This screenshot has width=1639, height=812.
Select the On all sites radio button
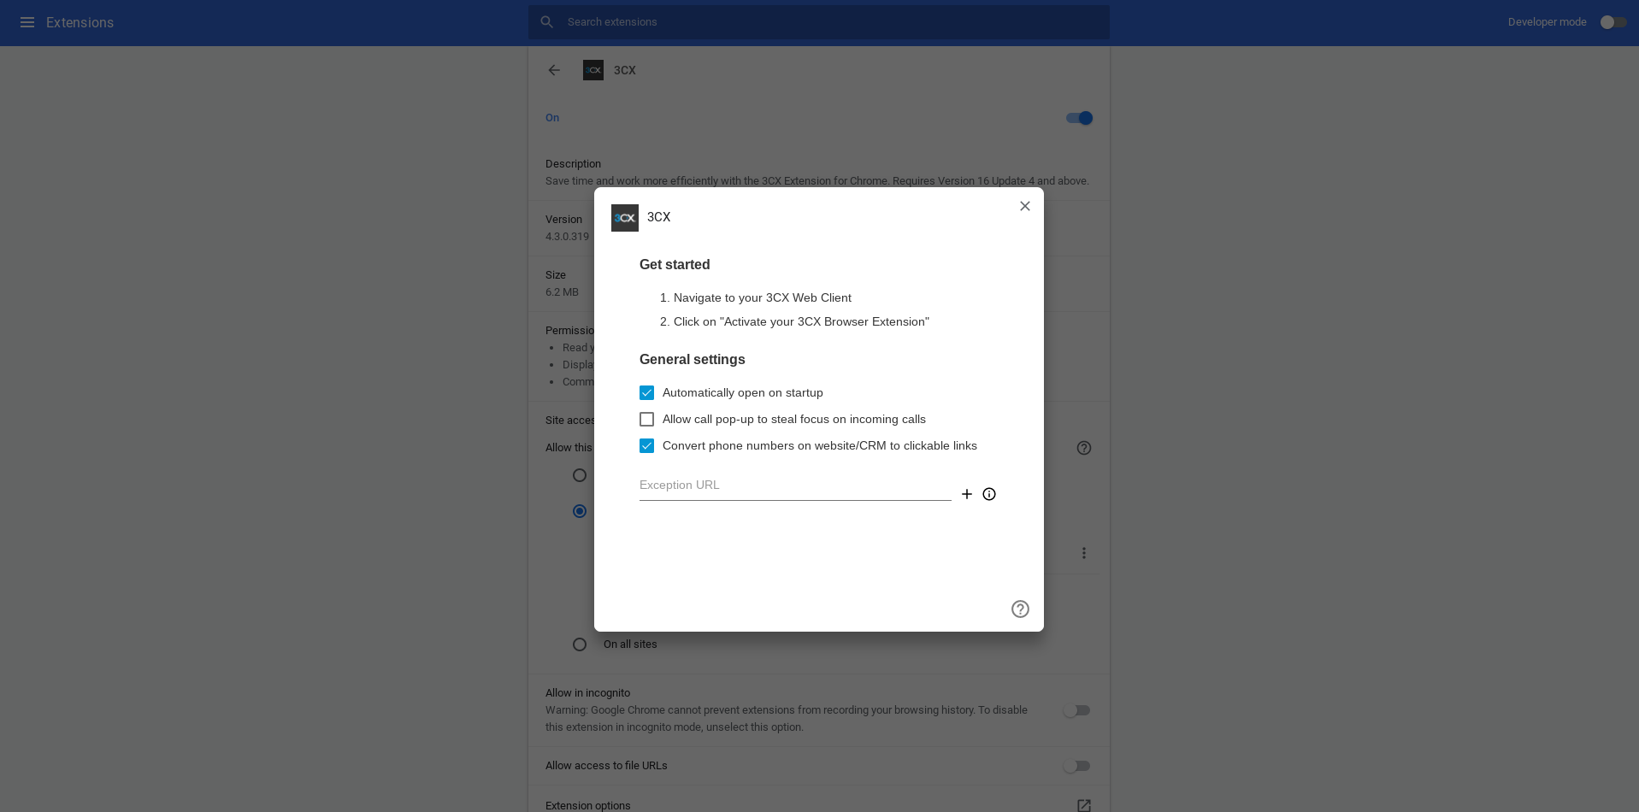tap(580, 644)
